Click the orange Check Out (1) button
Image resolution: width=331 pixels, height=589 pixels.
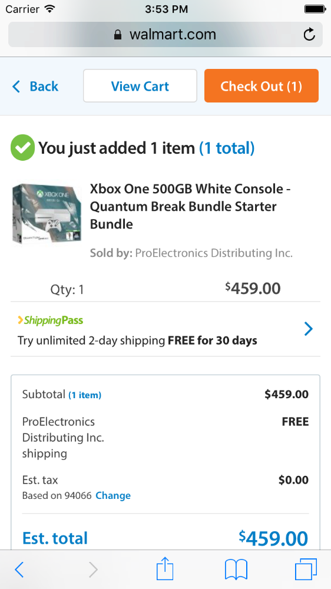click(x=262, y=86)
